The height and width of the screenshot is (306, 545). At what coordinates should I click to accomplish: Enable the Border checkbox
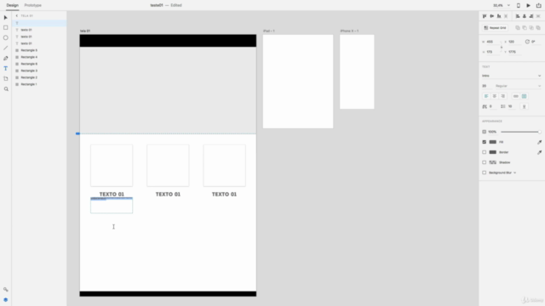pyautogui.click(x=485, y=152)
